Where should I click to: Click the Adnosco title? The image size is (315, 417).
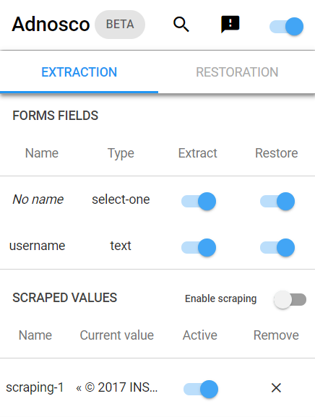51,24
